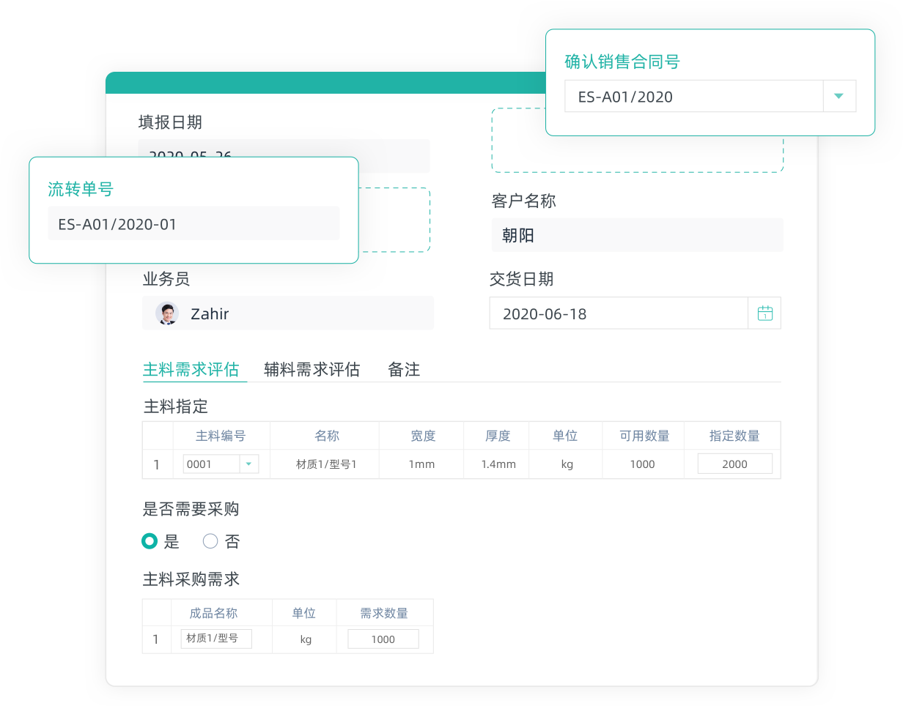The image size is (903, 706).
Task: Open the 备注 tab
Action: (x=404, y=369)
